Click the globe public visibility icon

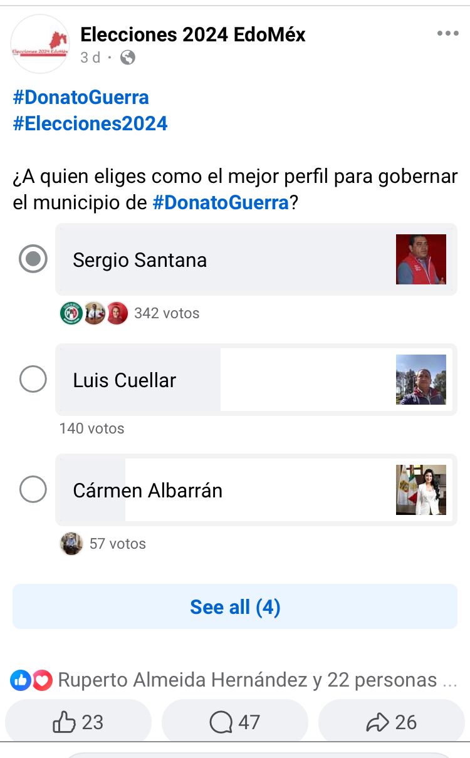click(x=127, y=58)
